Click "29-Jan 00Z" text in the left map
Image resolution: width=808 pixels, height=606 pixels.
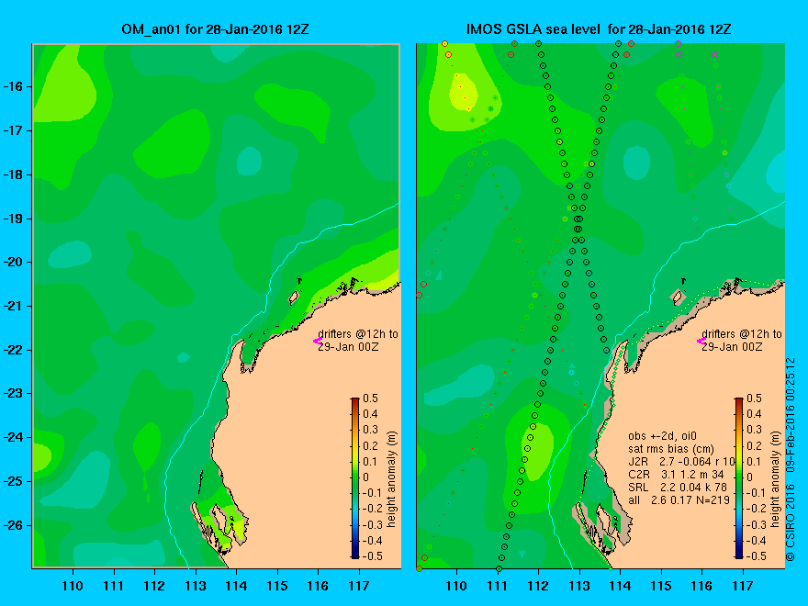pos(348,347)
